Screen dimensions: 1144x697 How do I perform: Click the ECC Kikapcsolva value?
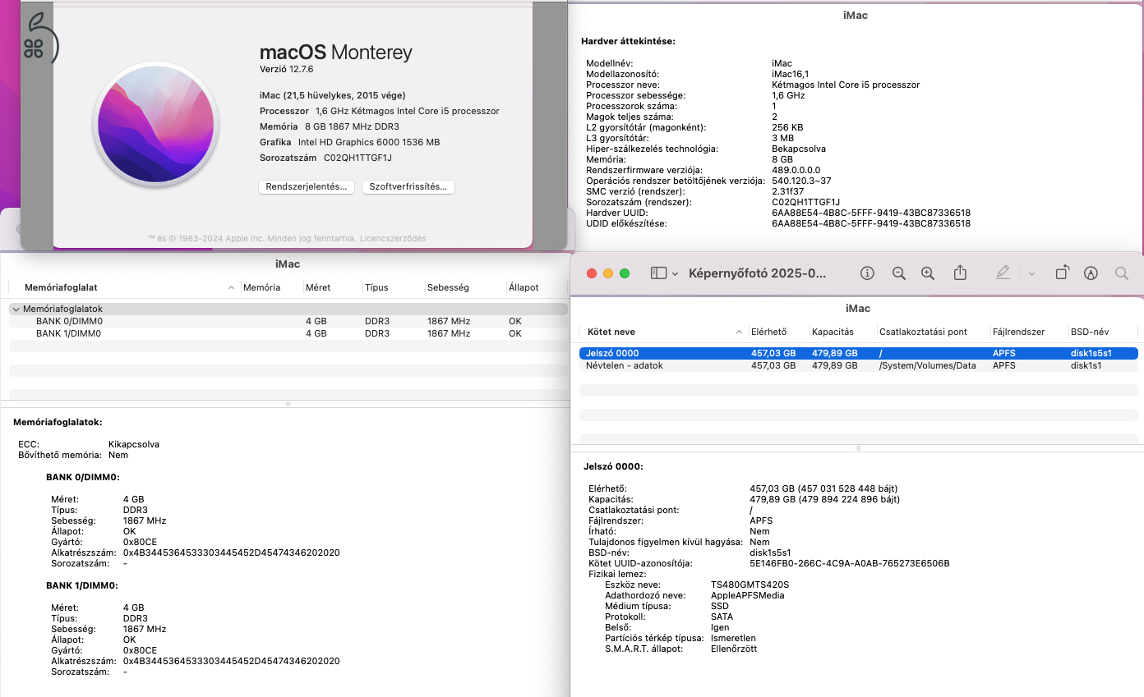coord(134,444)
